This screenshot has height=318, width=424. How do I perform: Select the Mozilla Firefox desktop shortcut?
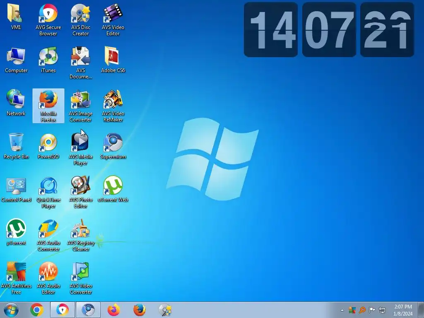click(48, 106)
